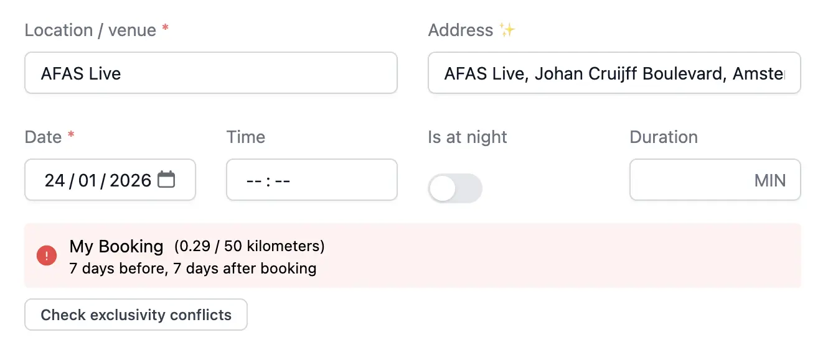
Task: Click the Is at night label
Action: click(468, 137)
